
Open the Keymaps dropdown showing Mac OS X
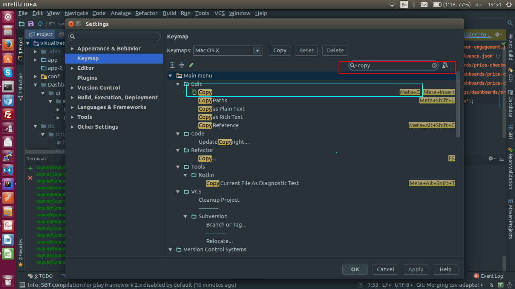point(227,50)
